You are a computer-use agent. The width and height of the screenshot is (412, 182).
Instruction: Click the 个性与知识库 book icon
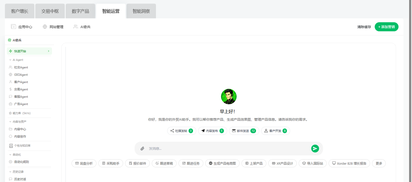tap(11, 146)
